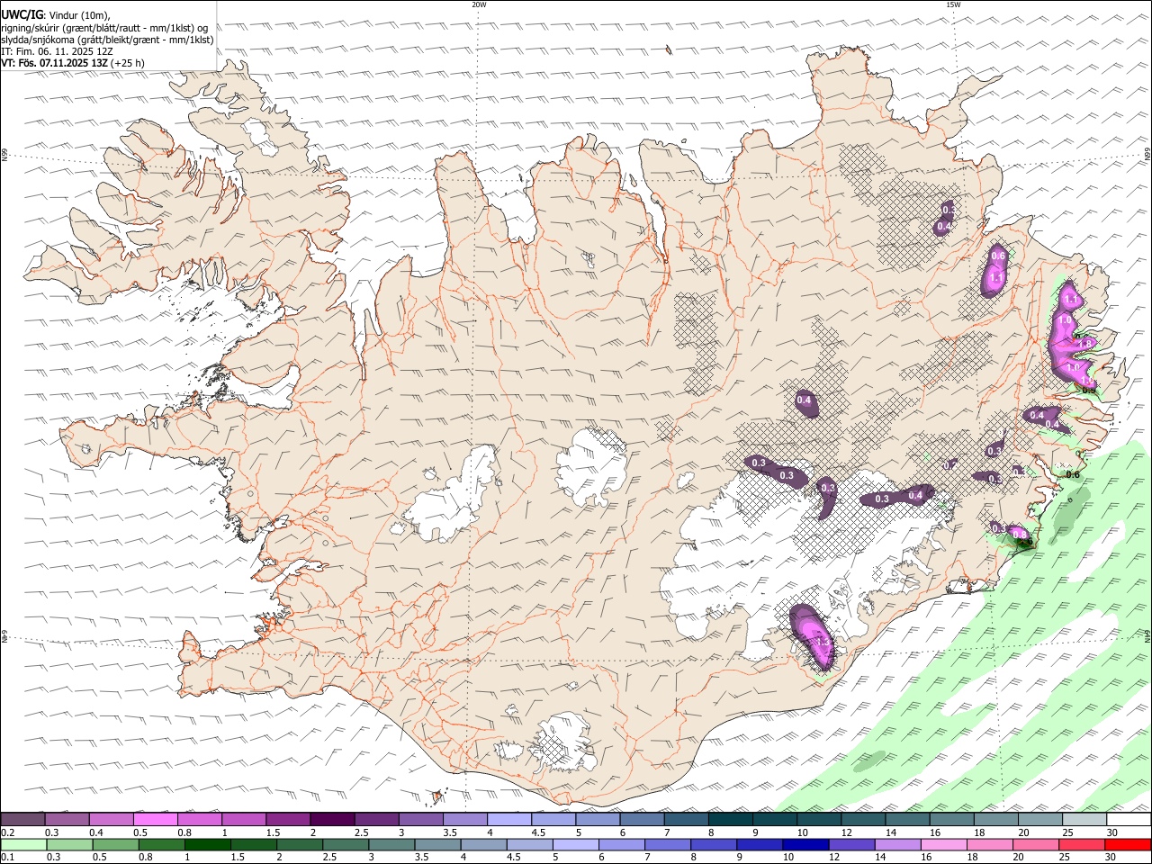Click the 15W longitude label
Viewport: 1152px width, 864px height.
(x=953, y=4)
